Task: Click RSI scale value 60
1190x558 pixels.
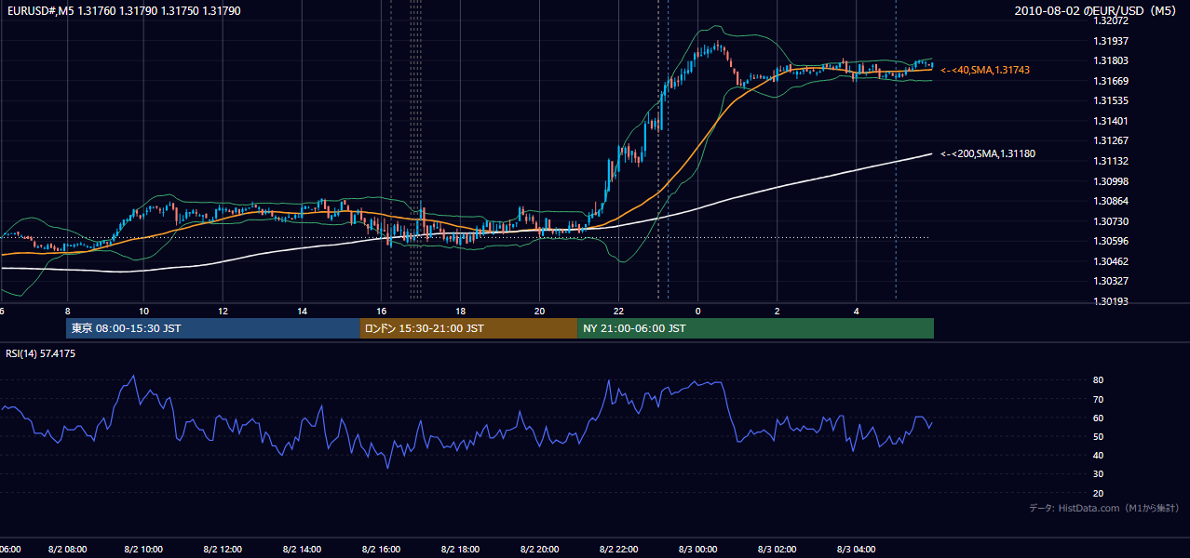Action: tap(1099, 418)
